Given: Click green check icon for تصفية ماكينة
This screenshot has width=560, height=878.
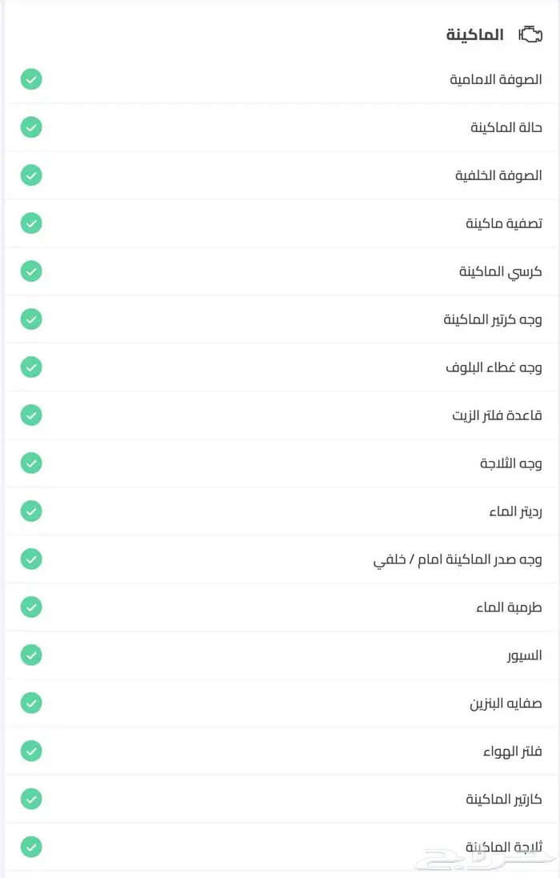Looking at the screenshot, I should point(31,223).
